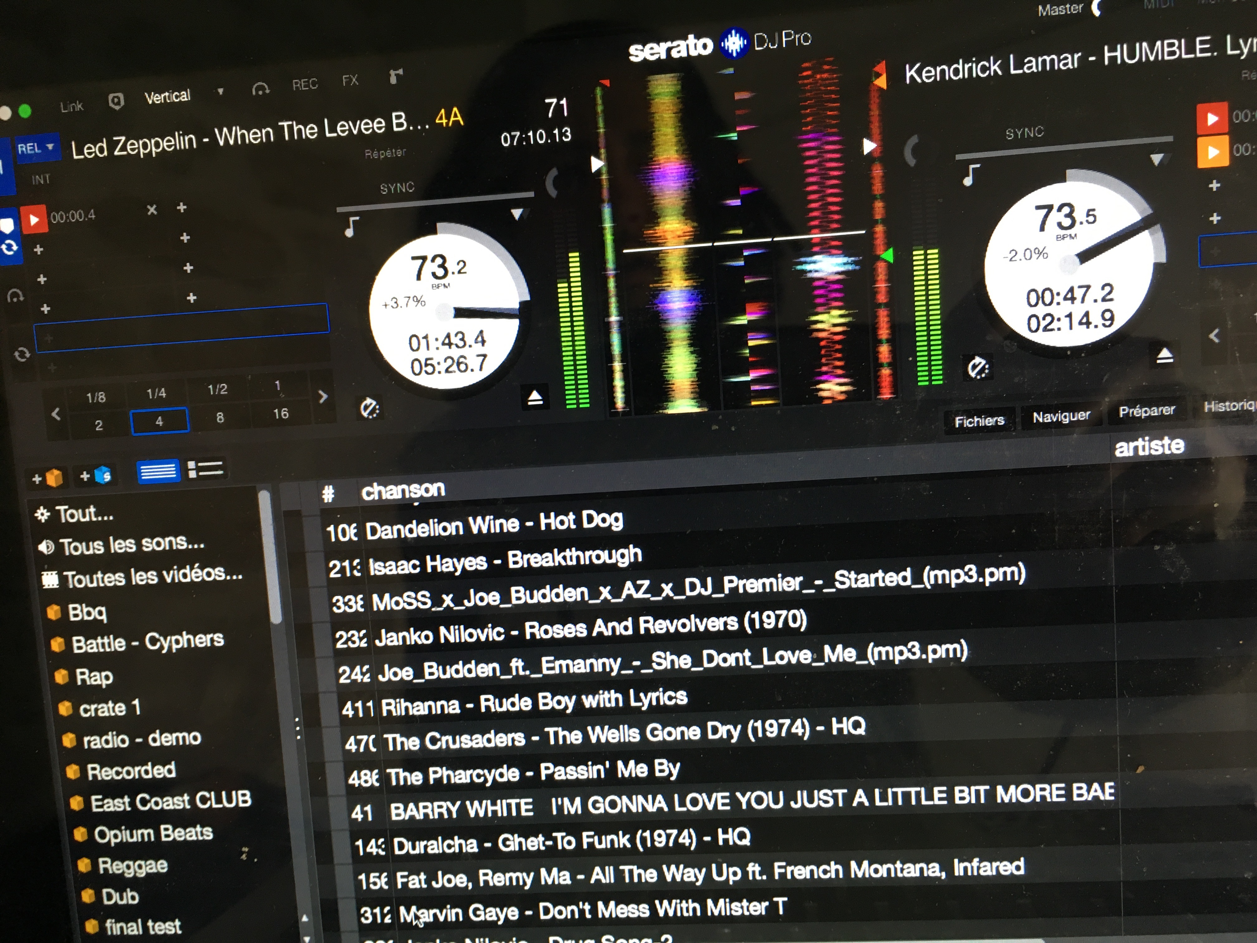Open the Link option in toolbar
The image size is (1257, 943).
72,106
